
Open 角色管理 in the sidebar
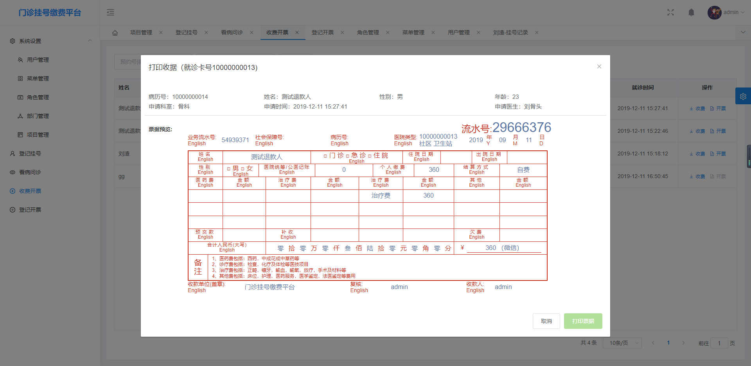pos(50,97)
